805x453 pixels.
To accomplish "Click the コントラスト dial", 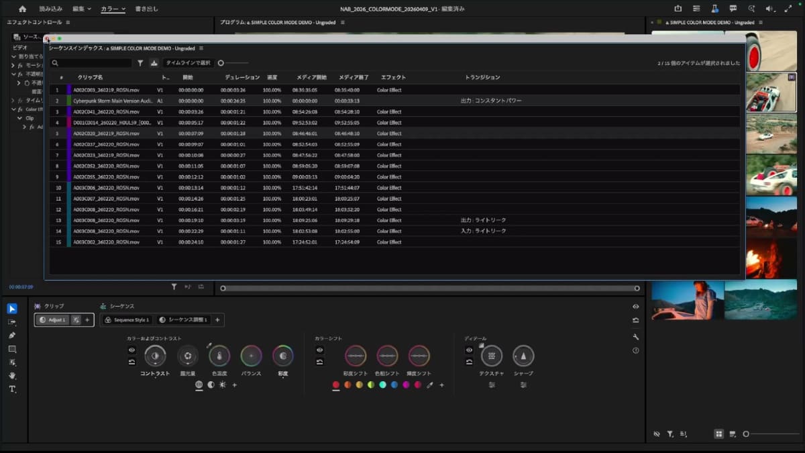I will pos(155,356).
